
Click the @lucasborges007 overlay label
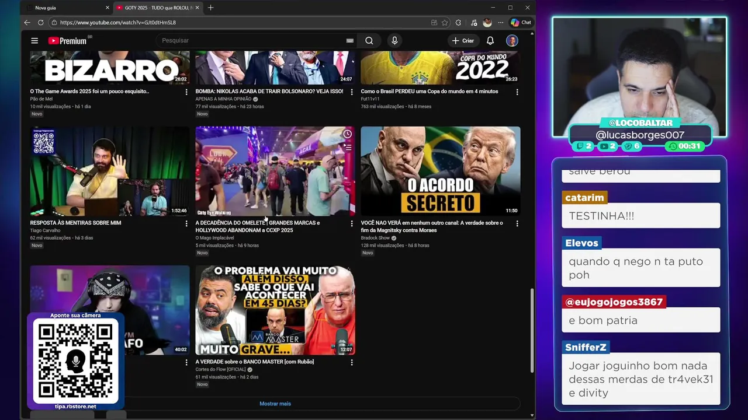(640, 135)
